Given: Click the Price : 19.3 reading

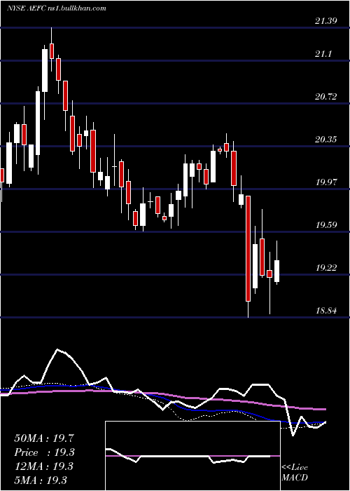Looking at the screenshot, I should coord(43,452).
